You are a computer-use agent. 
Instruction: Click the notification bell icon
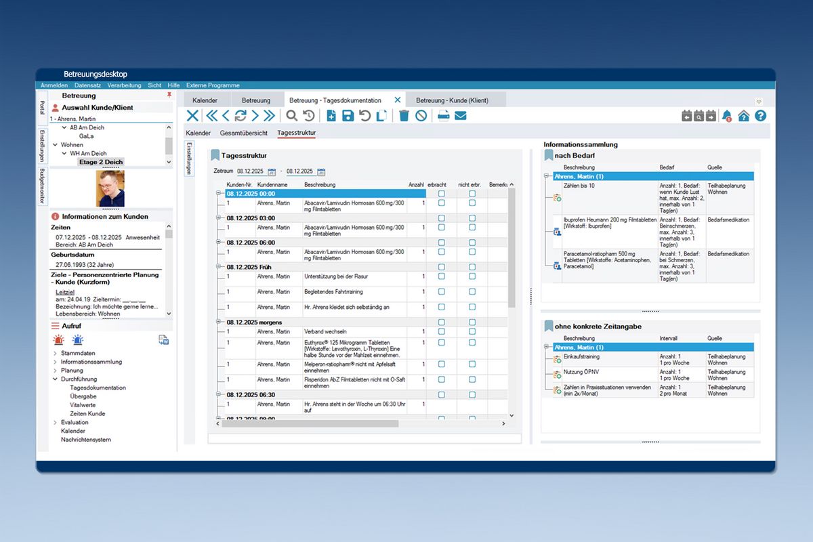click(727, 116)
